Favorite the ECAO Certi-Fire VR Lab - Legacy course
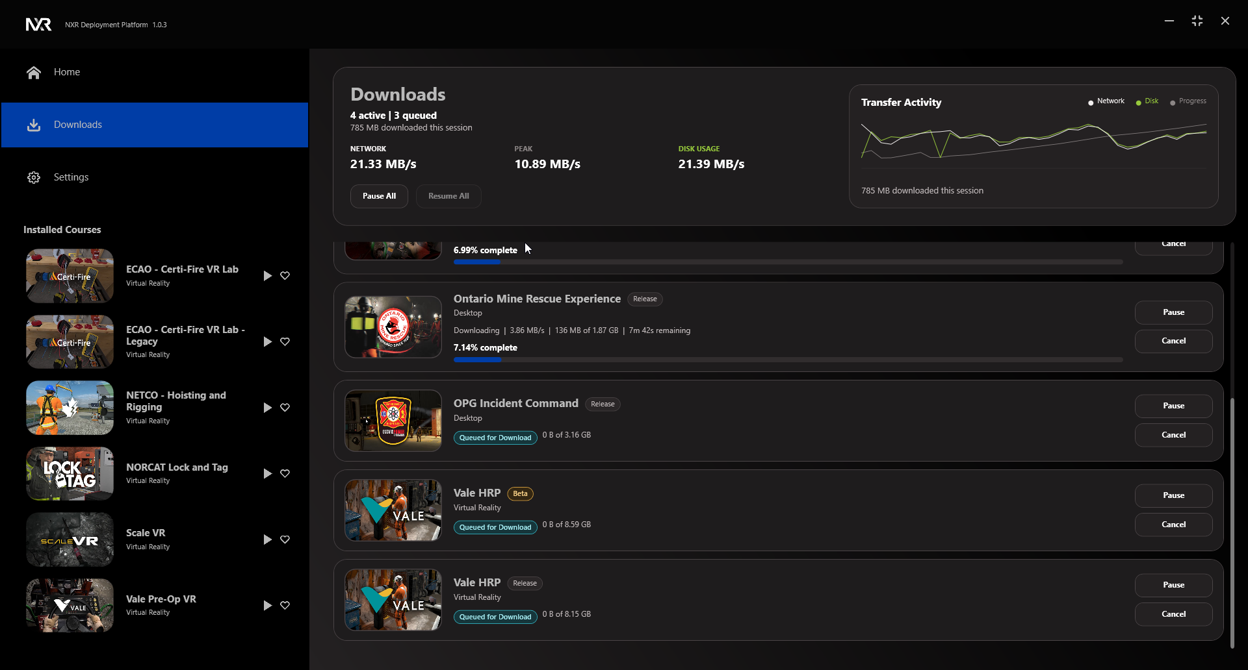This screenshot has height=670, width=1248. pos(285,341)
